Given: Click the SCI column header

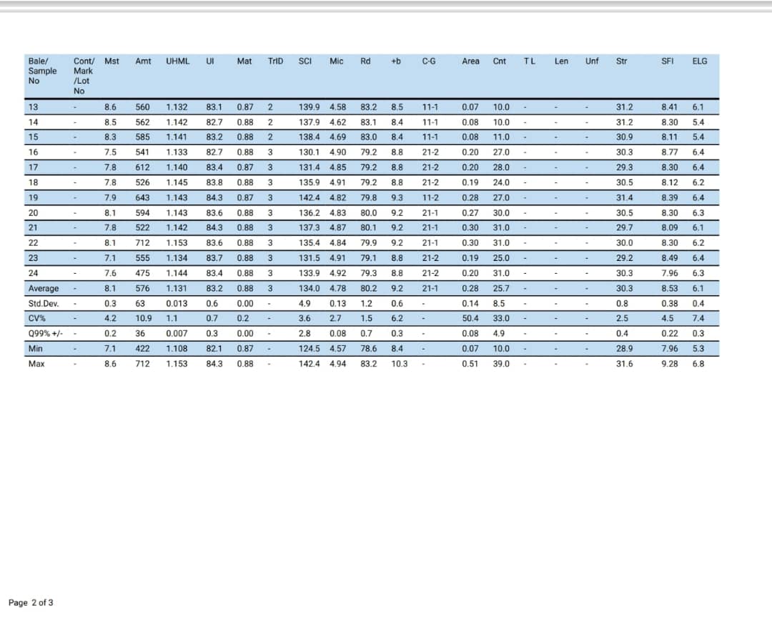Looking at the screenshot, I should pyautogui.click(x=305, y=61).
